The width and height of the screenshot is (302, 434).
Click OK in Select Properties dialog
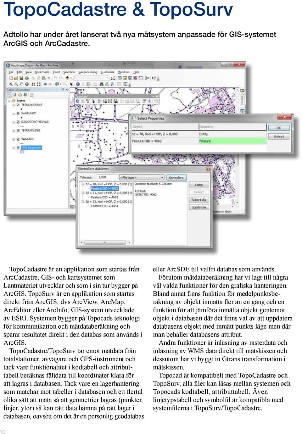coord(279,128)
